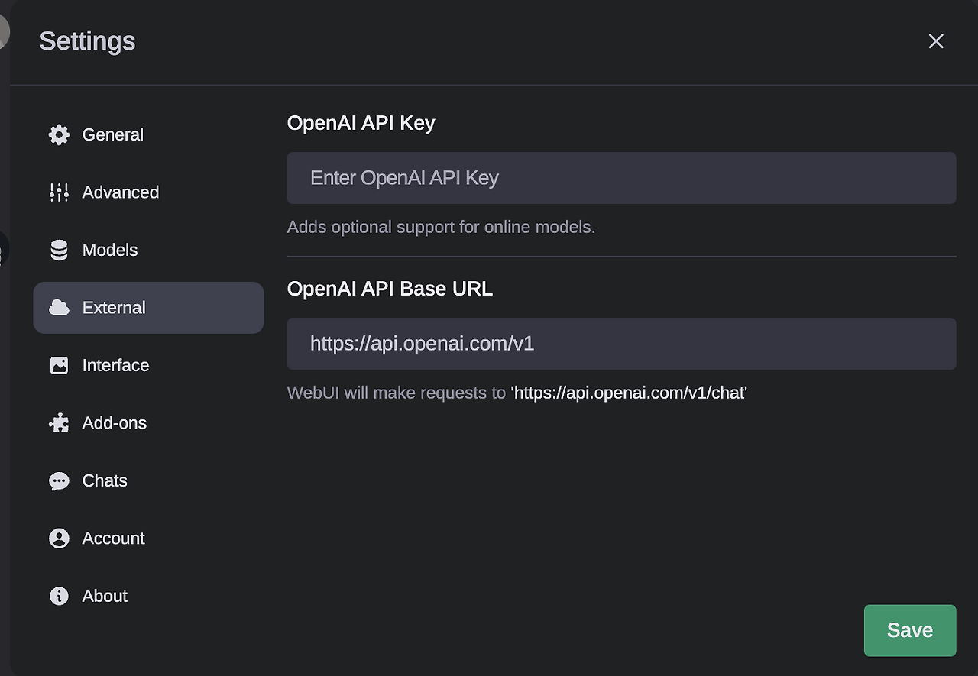
Task: Click the Advanced sliders icon
Action: 59,192
